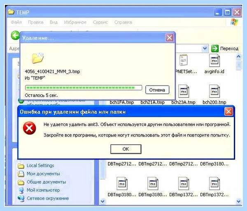
Task: Open Мой компьютер link
Action: pyautogui.click(x=43, y=190)
